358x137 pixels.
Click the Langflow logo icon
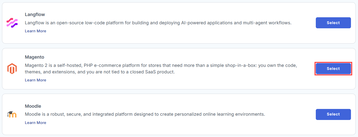[x=12, y=23]
